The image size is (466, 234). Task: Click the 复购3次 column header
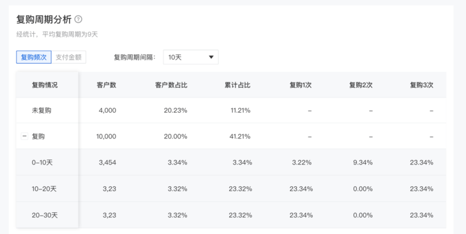[x=422, y=85]
